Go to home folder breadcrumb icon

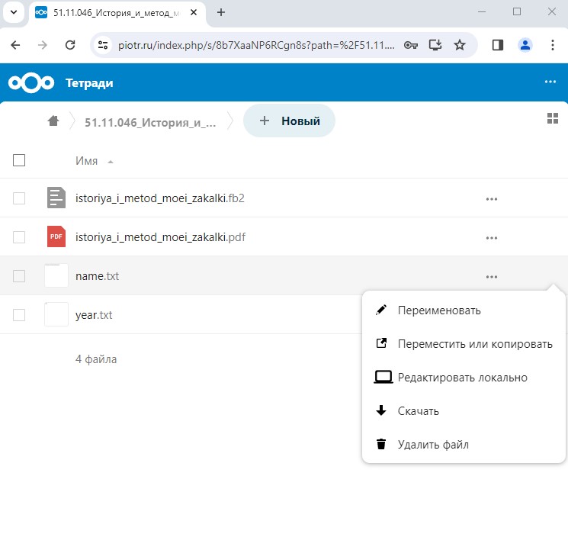click(53, 121)
